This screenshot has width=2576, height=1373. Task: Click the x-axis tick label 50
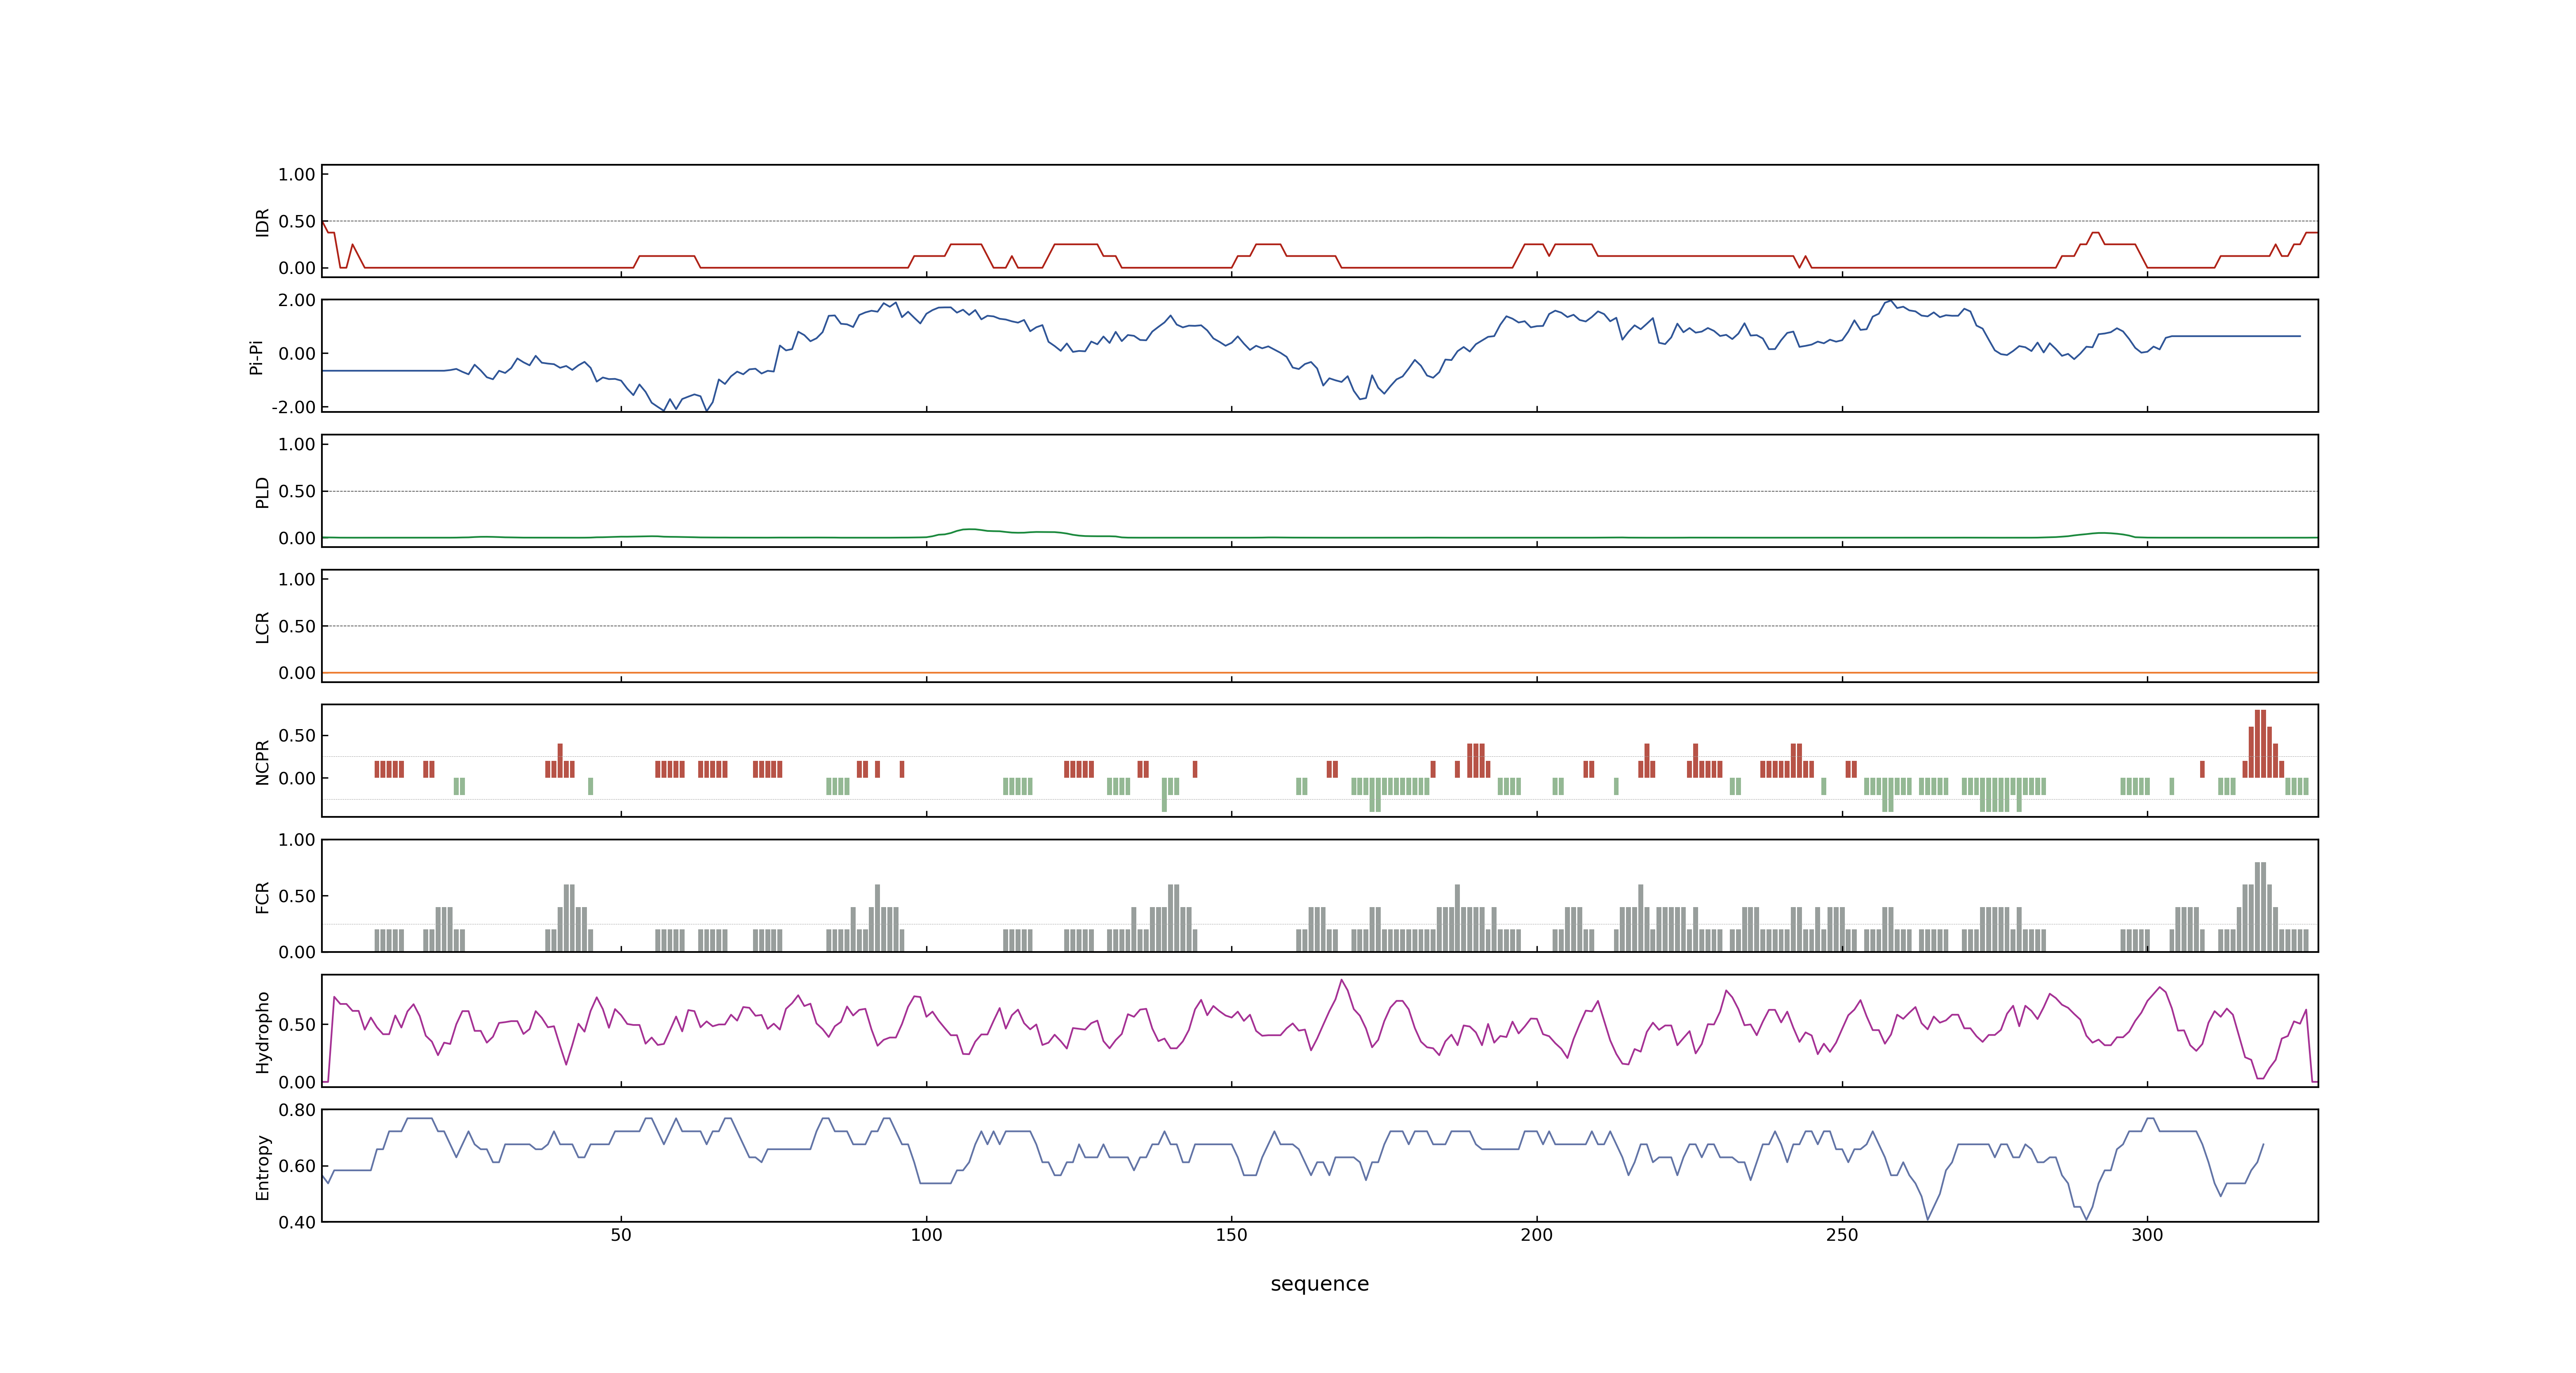click(621, 1235)
